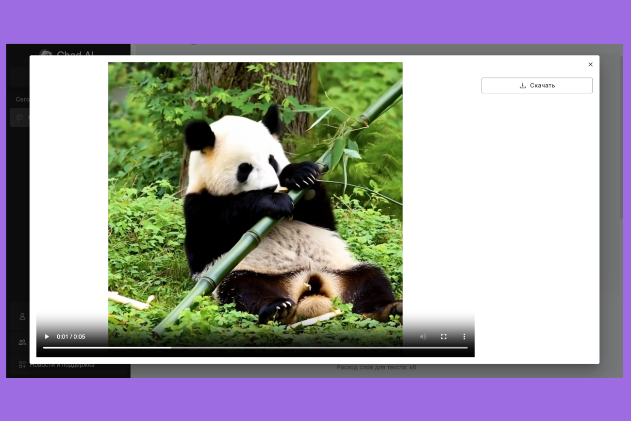The image size is (631, 421).
Task: Enter fullscreen mode for the video
Action: [444, 337]
